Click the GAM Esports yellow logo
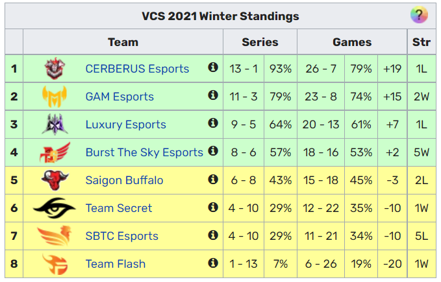This screenshot has width=441, height=282. coord(55,96)
